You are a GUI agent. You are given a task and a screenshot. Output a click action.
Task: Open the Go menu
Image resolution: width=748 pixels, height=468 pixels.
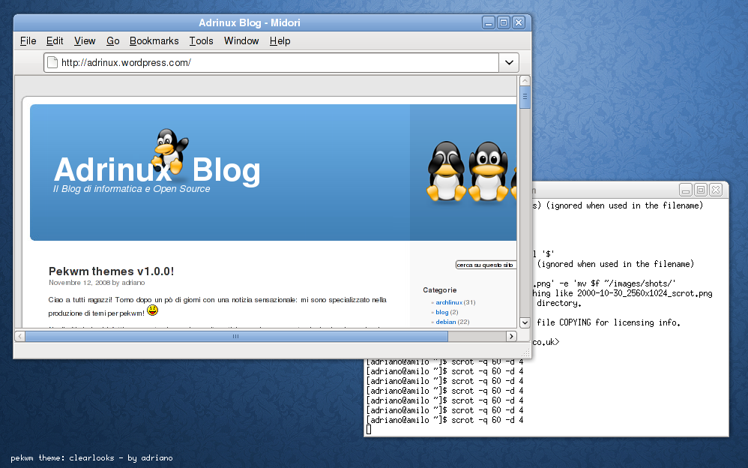pyautogui.click(x=112, y=41)
